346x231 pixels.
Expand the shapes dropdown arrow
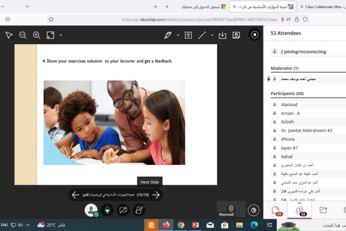pyautogui.click(x=212, y=35)
